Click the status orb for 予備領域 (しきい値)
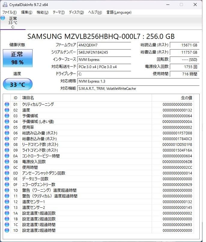 [x=7, y=121]
